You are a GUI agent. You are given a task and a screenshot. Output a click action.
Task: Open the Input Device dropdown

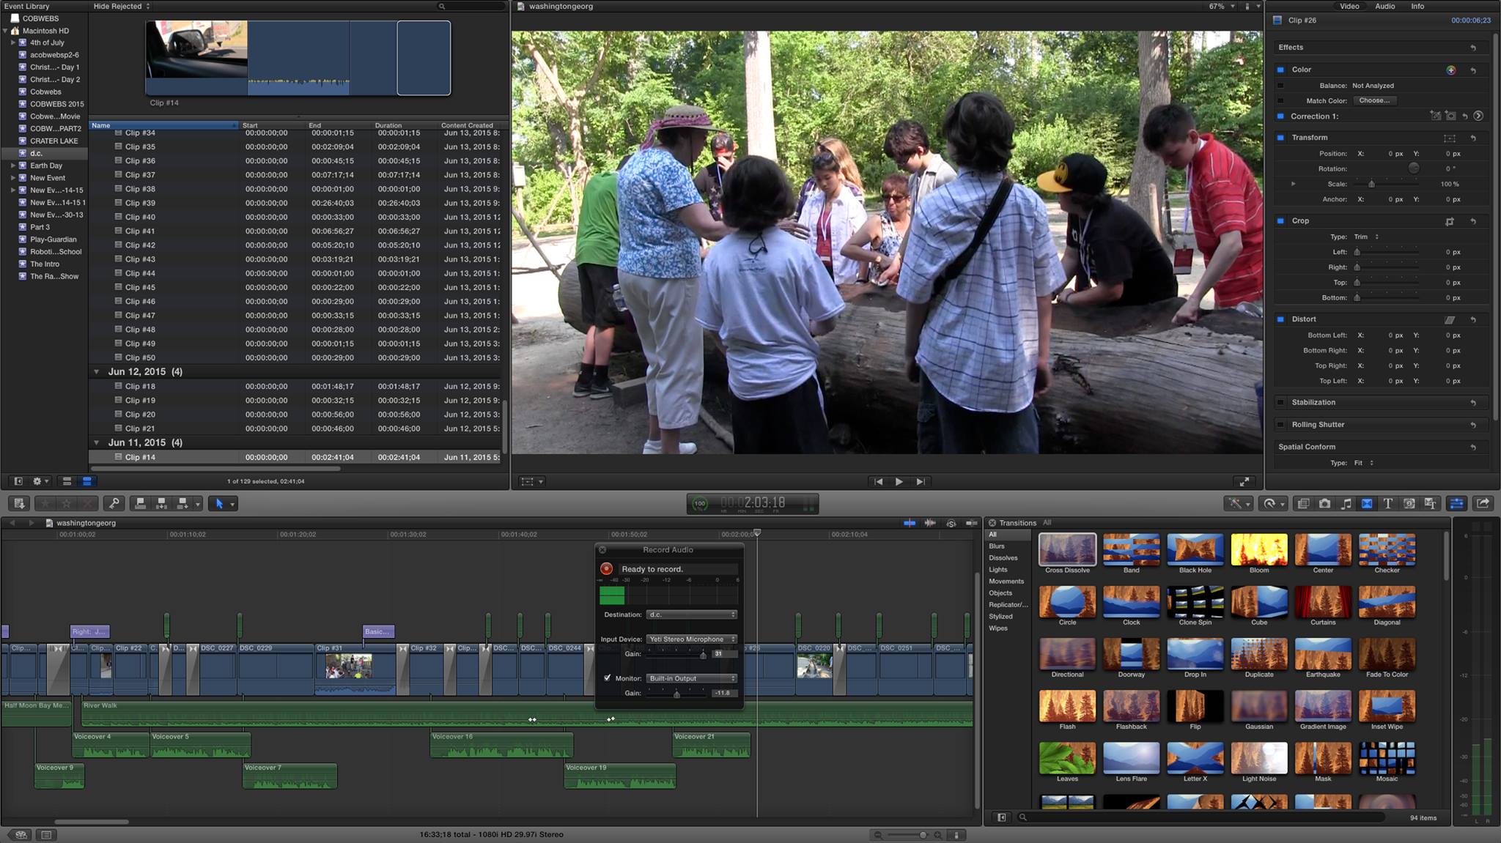click(x=691, y=639)
